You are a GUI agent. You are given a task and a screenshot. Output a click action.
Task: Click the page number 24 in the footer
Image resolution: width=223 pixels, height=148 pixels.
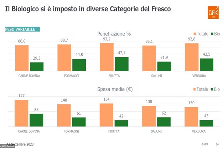click(217, 144)
